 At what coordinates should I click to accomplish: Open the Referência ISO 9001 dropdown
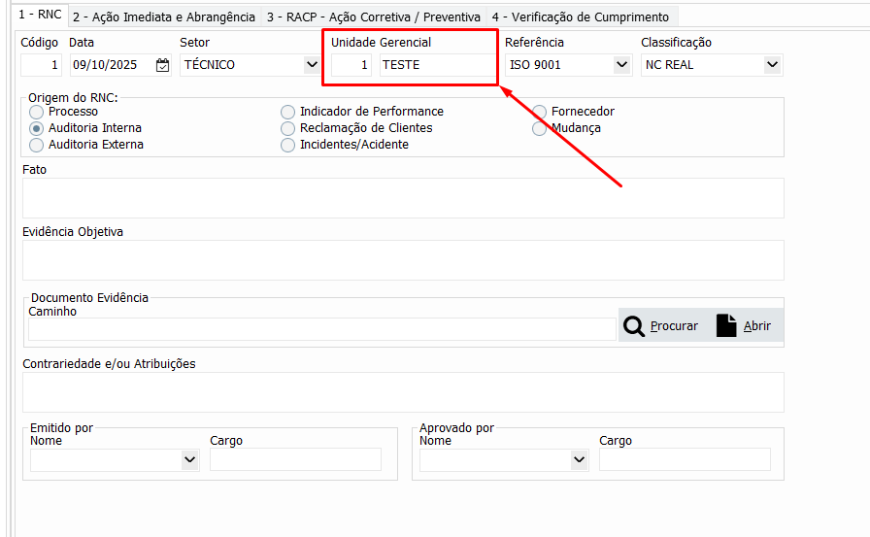(x=621, y=65)
